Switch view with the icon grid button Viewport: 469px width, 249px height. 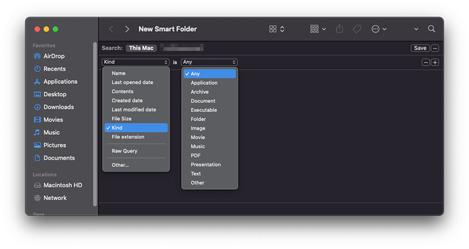click(x=277, y=29)
